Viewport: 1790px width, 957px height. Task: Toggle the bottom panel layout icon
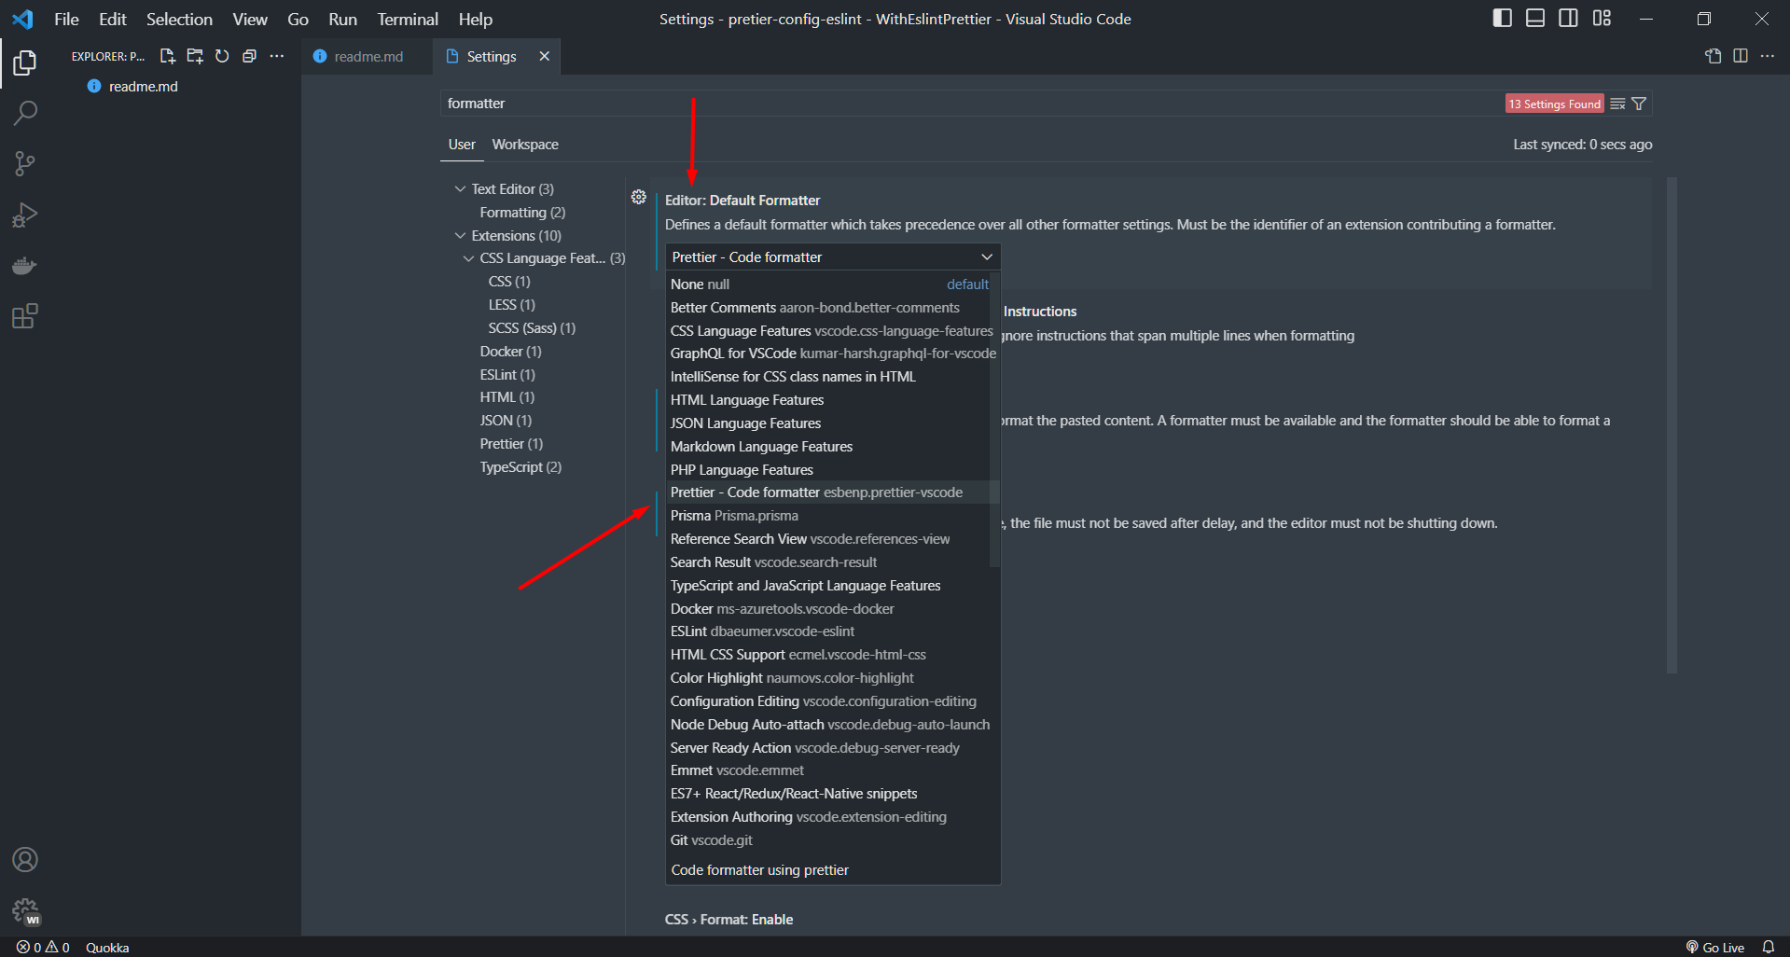point(1535,19)
